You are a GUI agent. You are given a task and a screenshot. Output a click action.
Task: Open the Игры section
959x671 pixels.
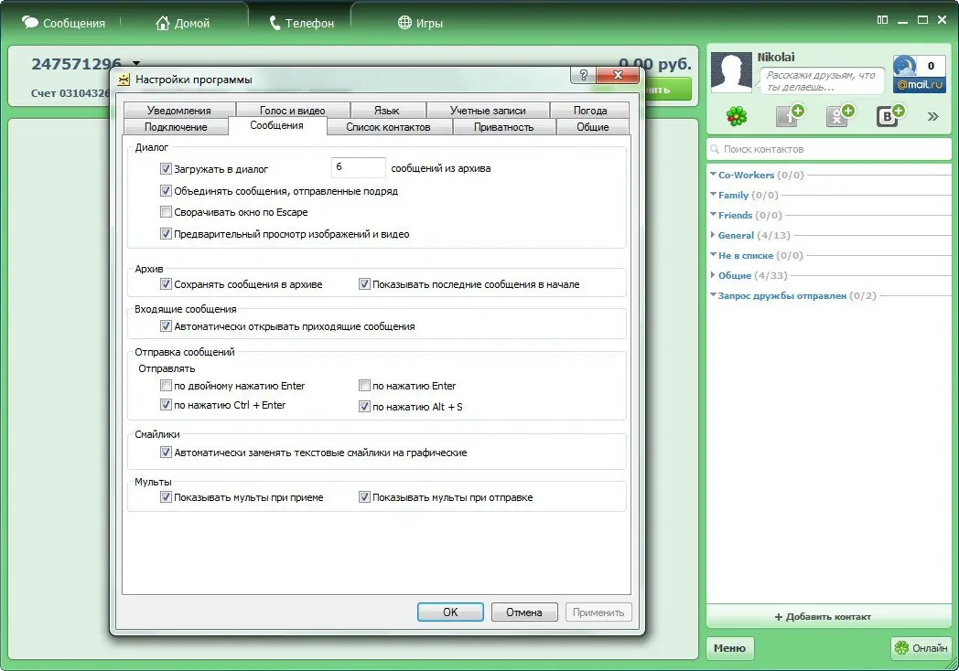[x=420, y=23]
